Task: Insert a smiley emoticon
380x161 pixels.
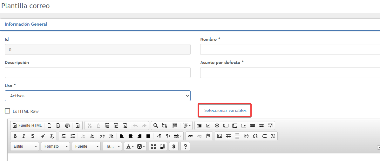Action: tap(246, 136)
